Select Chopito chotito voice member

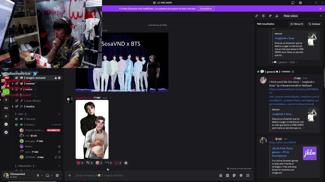coord(40,130)
